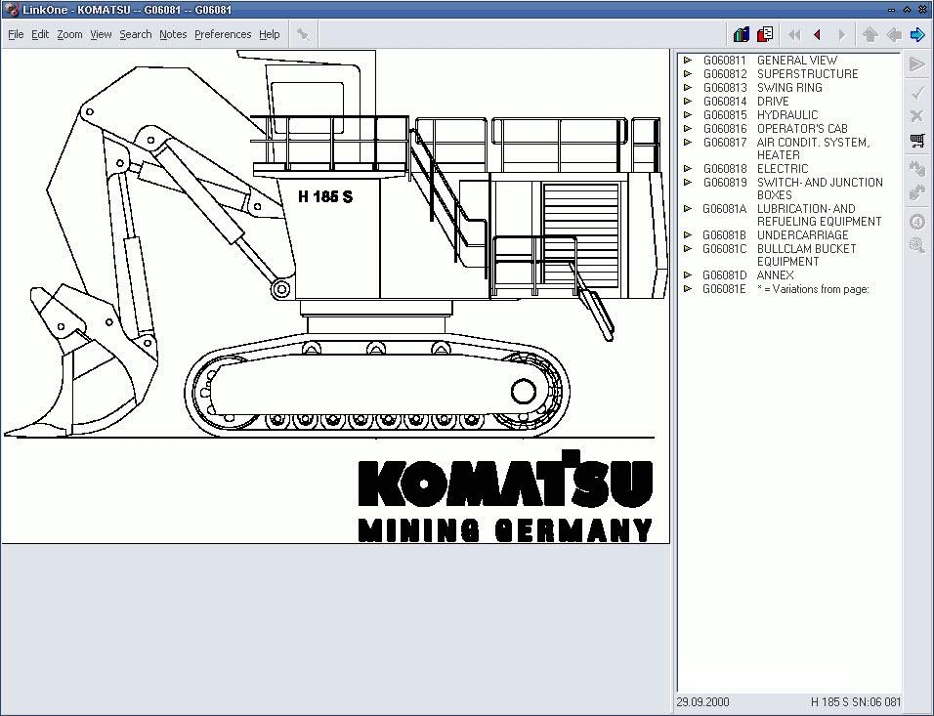Screen dimensions: 934x716
Task: Click the gray play triangle in side toolbar
Action: [x=917, y=63]
